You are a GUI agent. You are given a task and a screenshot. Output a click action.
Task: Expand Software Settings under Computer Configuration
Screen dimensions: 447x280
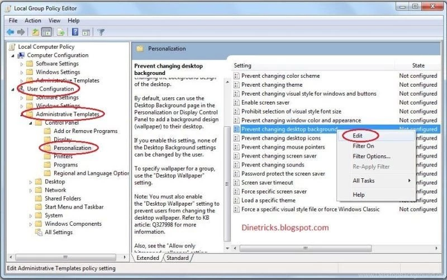(22, 64)
